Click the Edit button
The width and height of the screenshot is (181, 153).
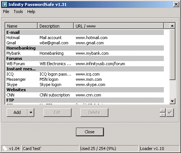point(57,112)
